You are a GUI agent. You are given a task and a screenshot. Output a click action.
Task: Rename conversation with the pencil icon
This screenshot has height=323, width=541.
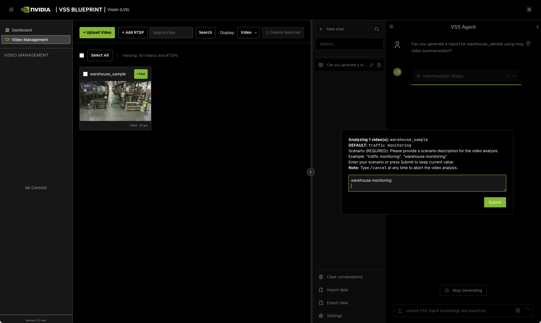coord(372,65)
